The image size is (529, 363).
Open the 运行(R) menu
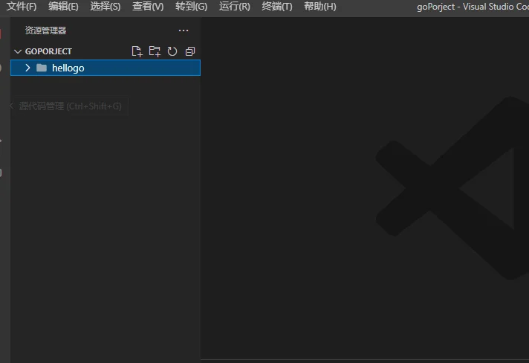click(x=235, y=7)
